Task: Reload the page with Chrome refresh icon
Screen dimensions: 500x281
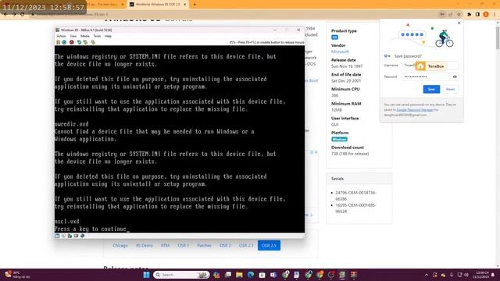Action: point(23,14)
